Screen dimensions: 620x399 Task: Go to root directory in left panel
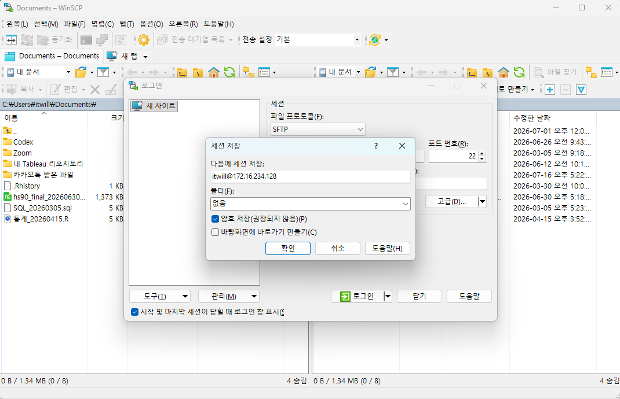pyautogui.click(x=198, y=72)
